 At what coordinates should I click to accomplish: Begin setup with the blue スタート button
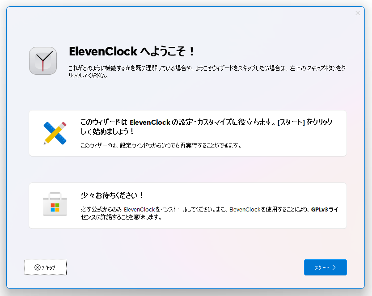click(325, 267)
